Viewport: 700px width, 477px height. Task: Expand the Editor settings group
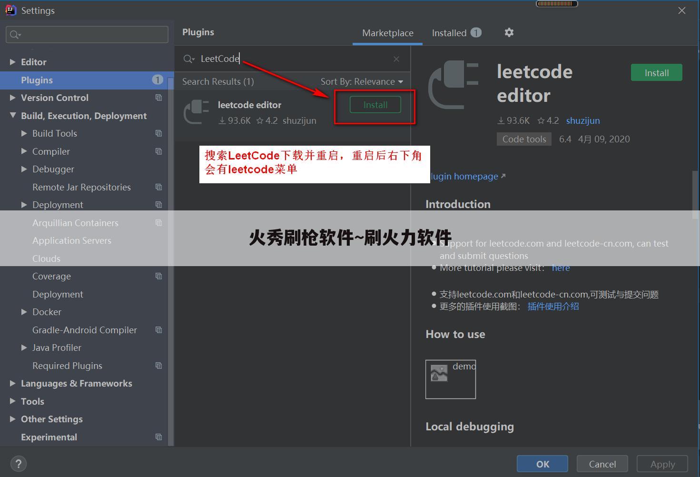(x=12, y=62)
